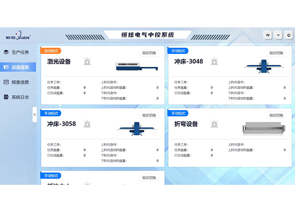
Task: Click 上料托盘号 label in 折弯设备 card
Action: click(x=236, y=145)
